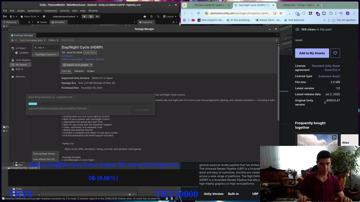Open Sort: Purchased date dropdown
The width and height of the screenshot is (360, 202).
pos(32,40)
